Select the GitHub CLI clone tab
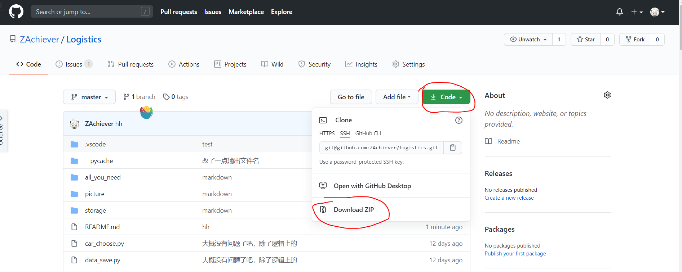This screenshot has height=272, width=682. click(x=368, y=133)
